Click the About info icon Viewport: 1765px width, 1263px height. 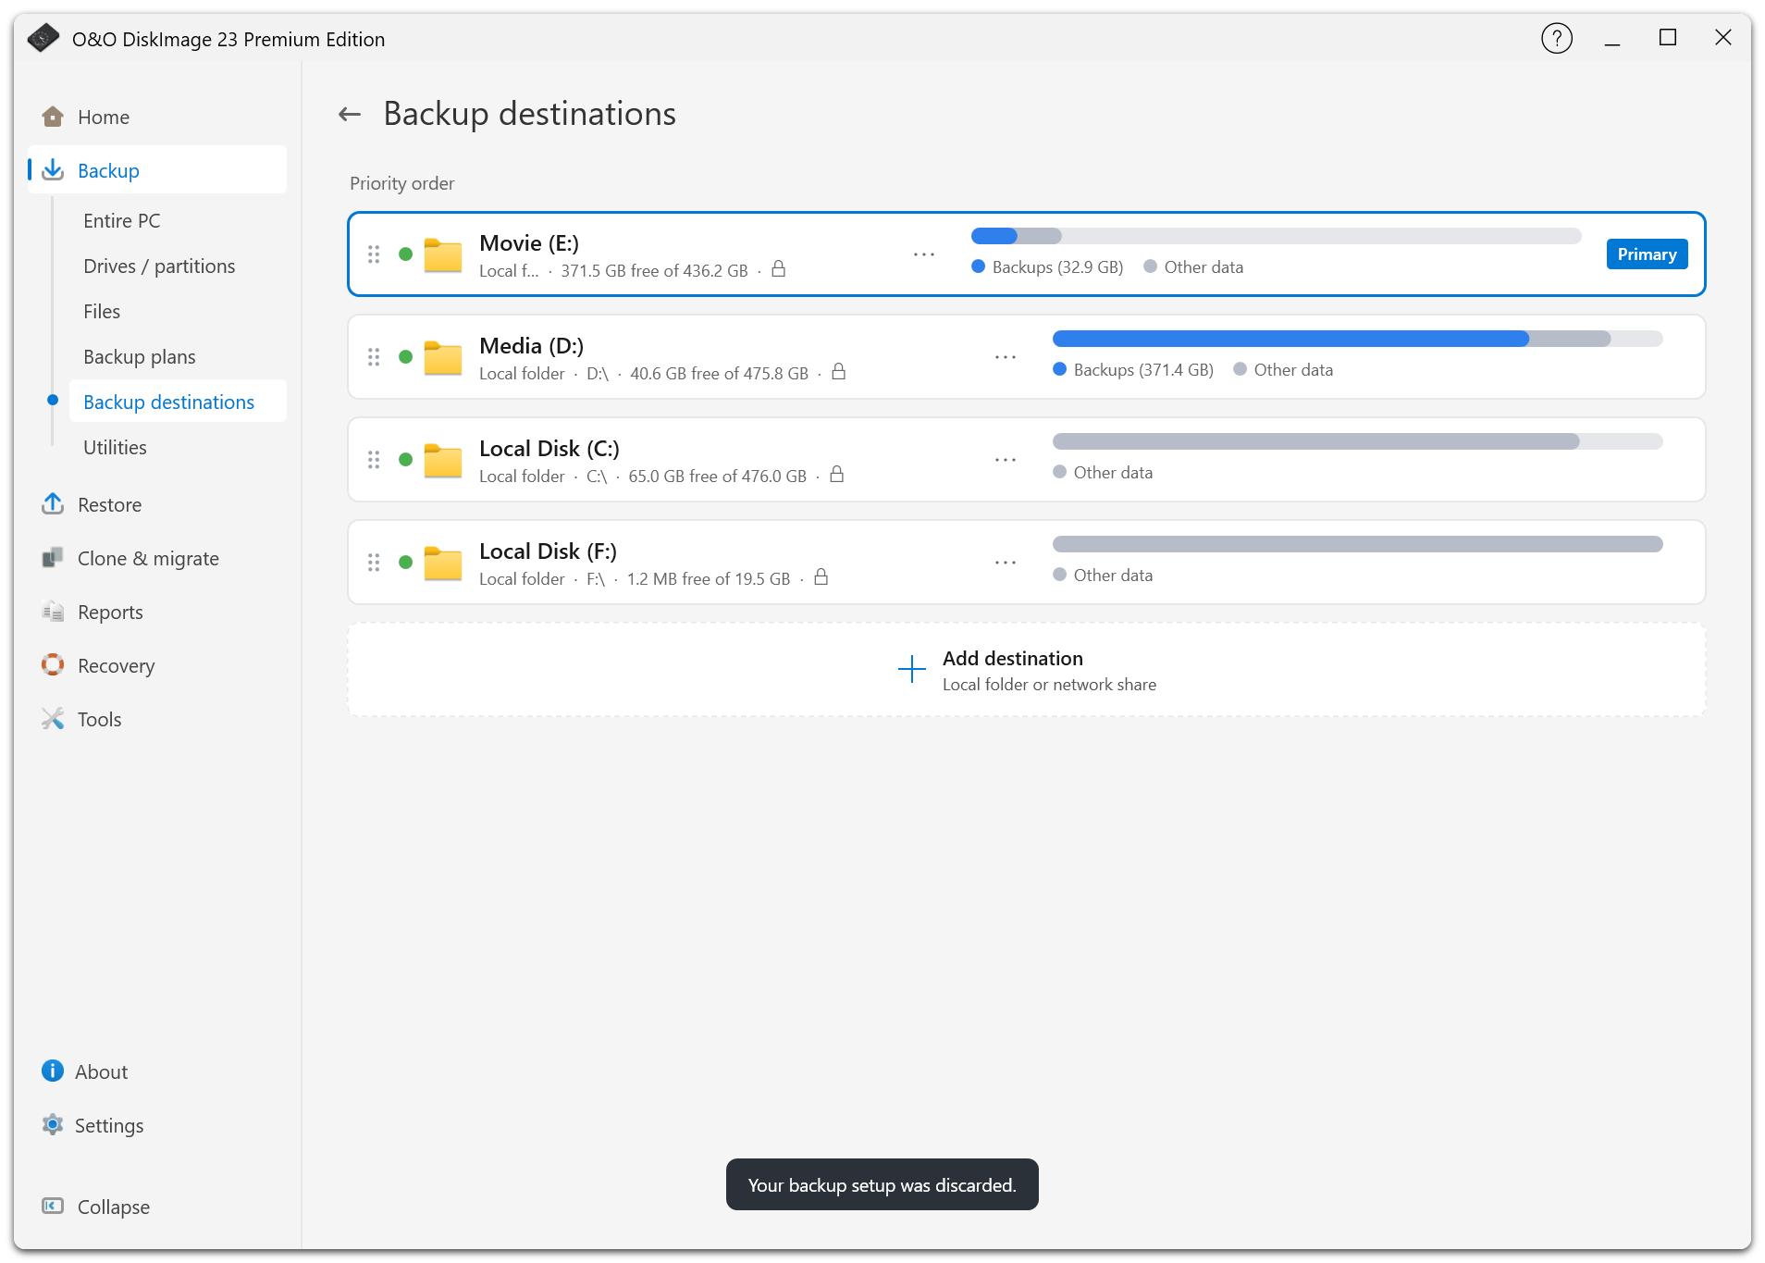click(x=53, y=1071)
